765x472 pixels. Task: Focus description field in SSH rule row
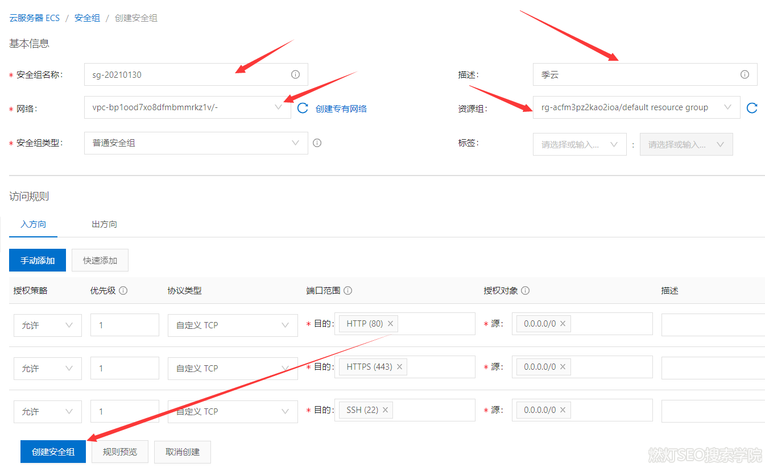713,411
